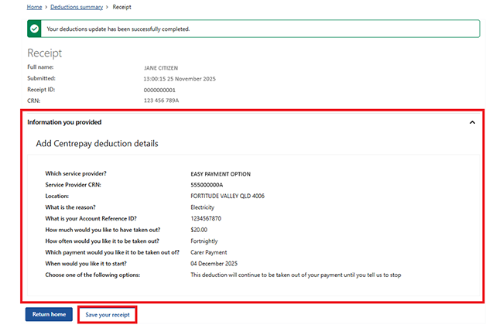Screen dimensions: 503x335
Task: Click the 'Information you provided' header
Action: click(64, 122)
